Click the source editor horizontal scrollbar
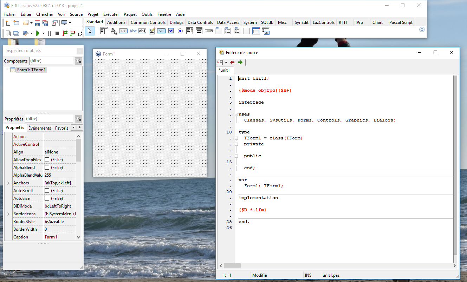Viewport: 467px width, 282px height. point(338,266)
